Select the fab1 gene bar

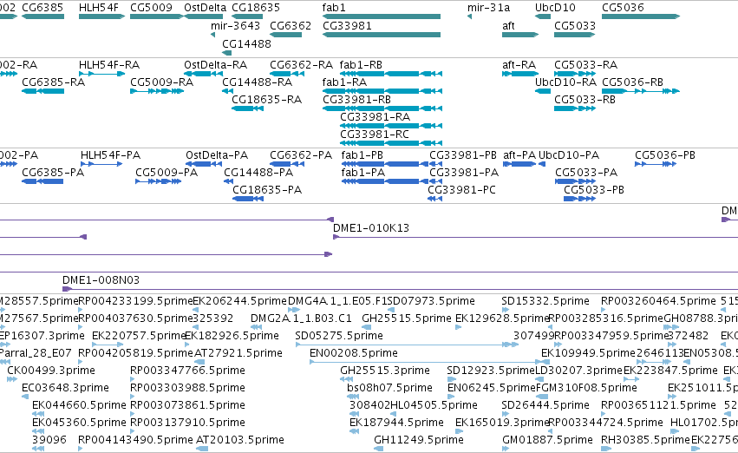pos(382,16)
